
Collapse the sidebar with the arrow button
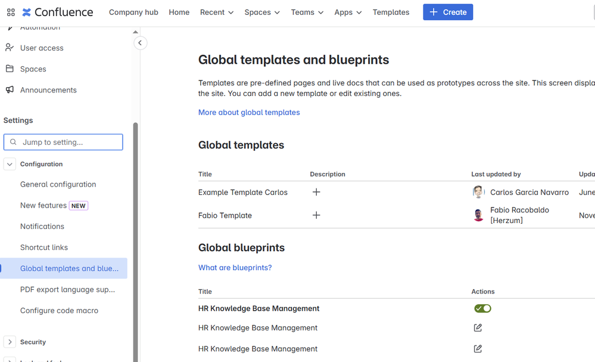pos(140,43)
